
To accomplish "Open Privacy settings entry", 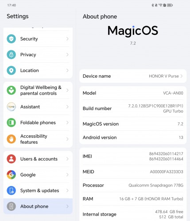I will point(38,55).
